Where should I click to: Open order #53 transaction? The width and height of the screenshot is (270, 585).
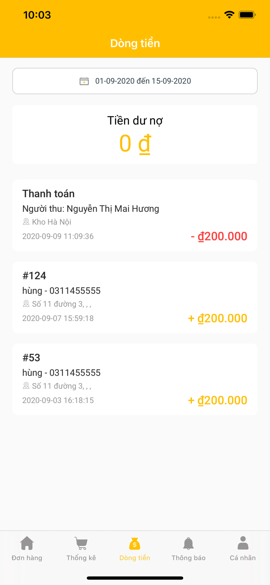(135, 379)
